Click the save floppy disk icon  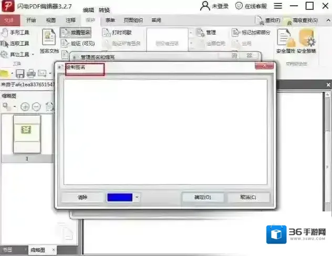tap(20, 74)
